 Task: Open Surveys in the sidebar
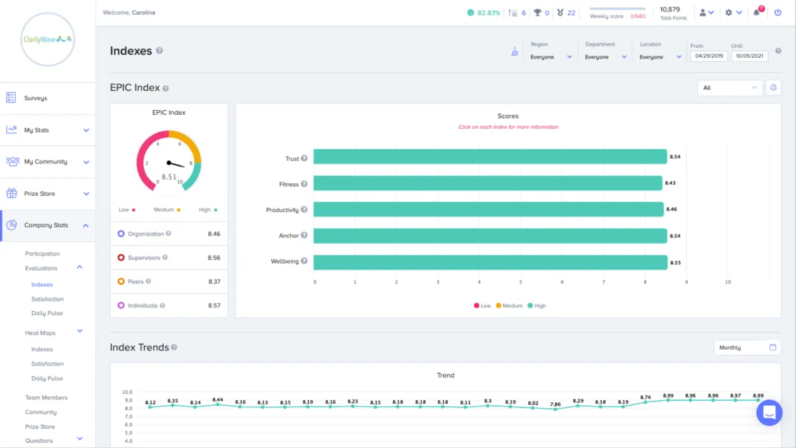[x=36, y=98]
